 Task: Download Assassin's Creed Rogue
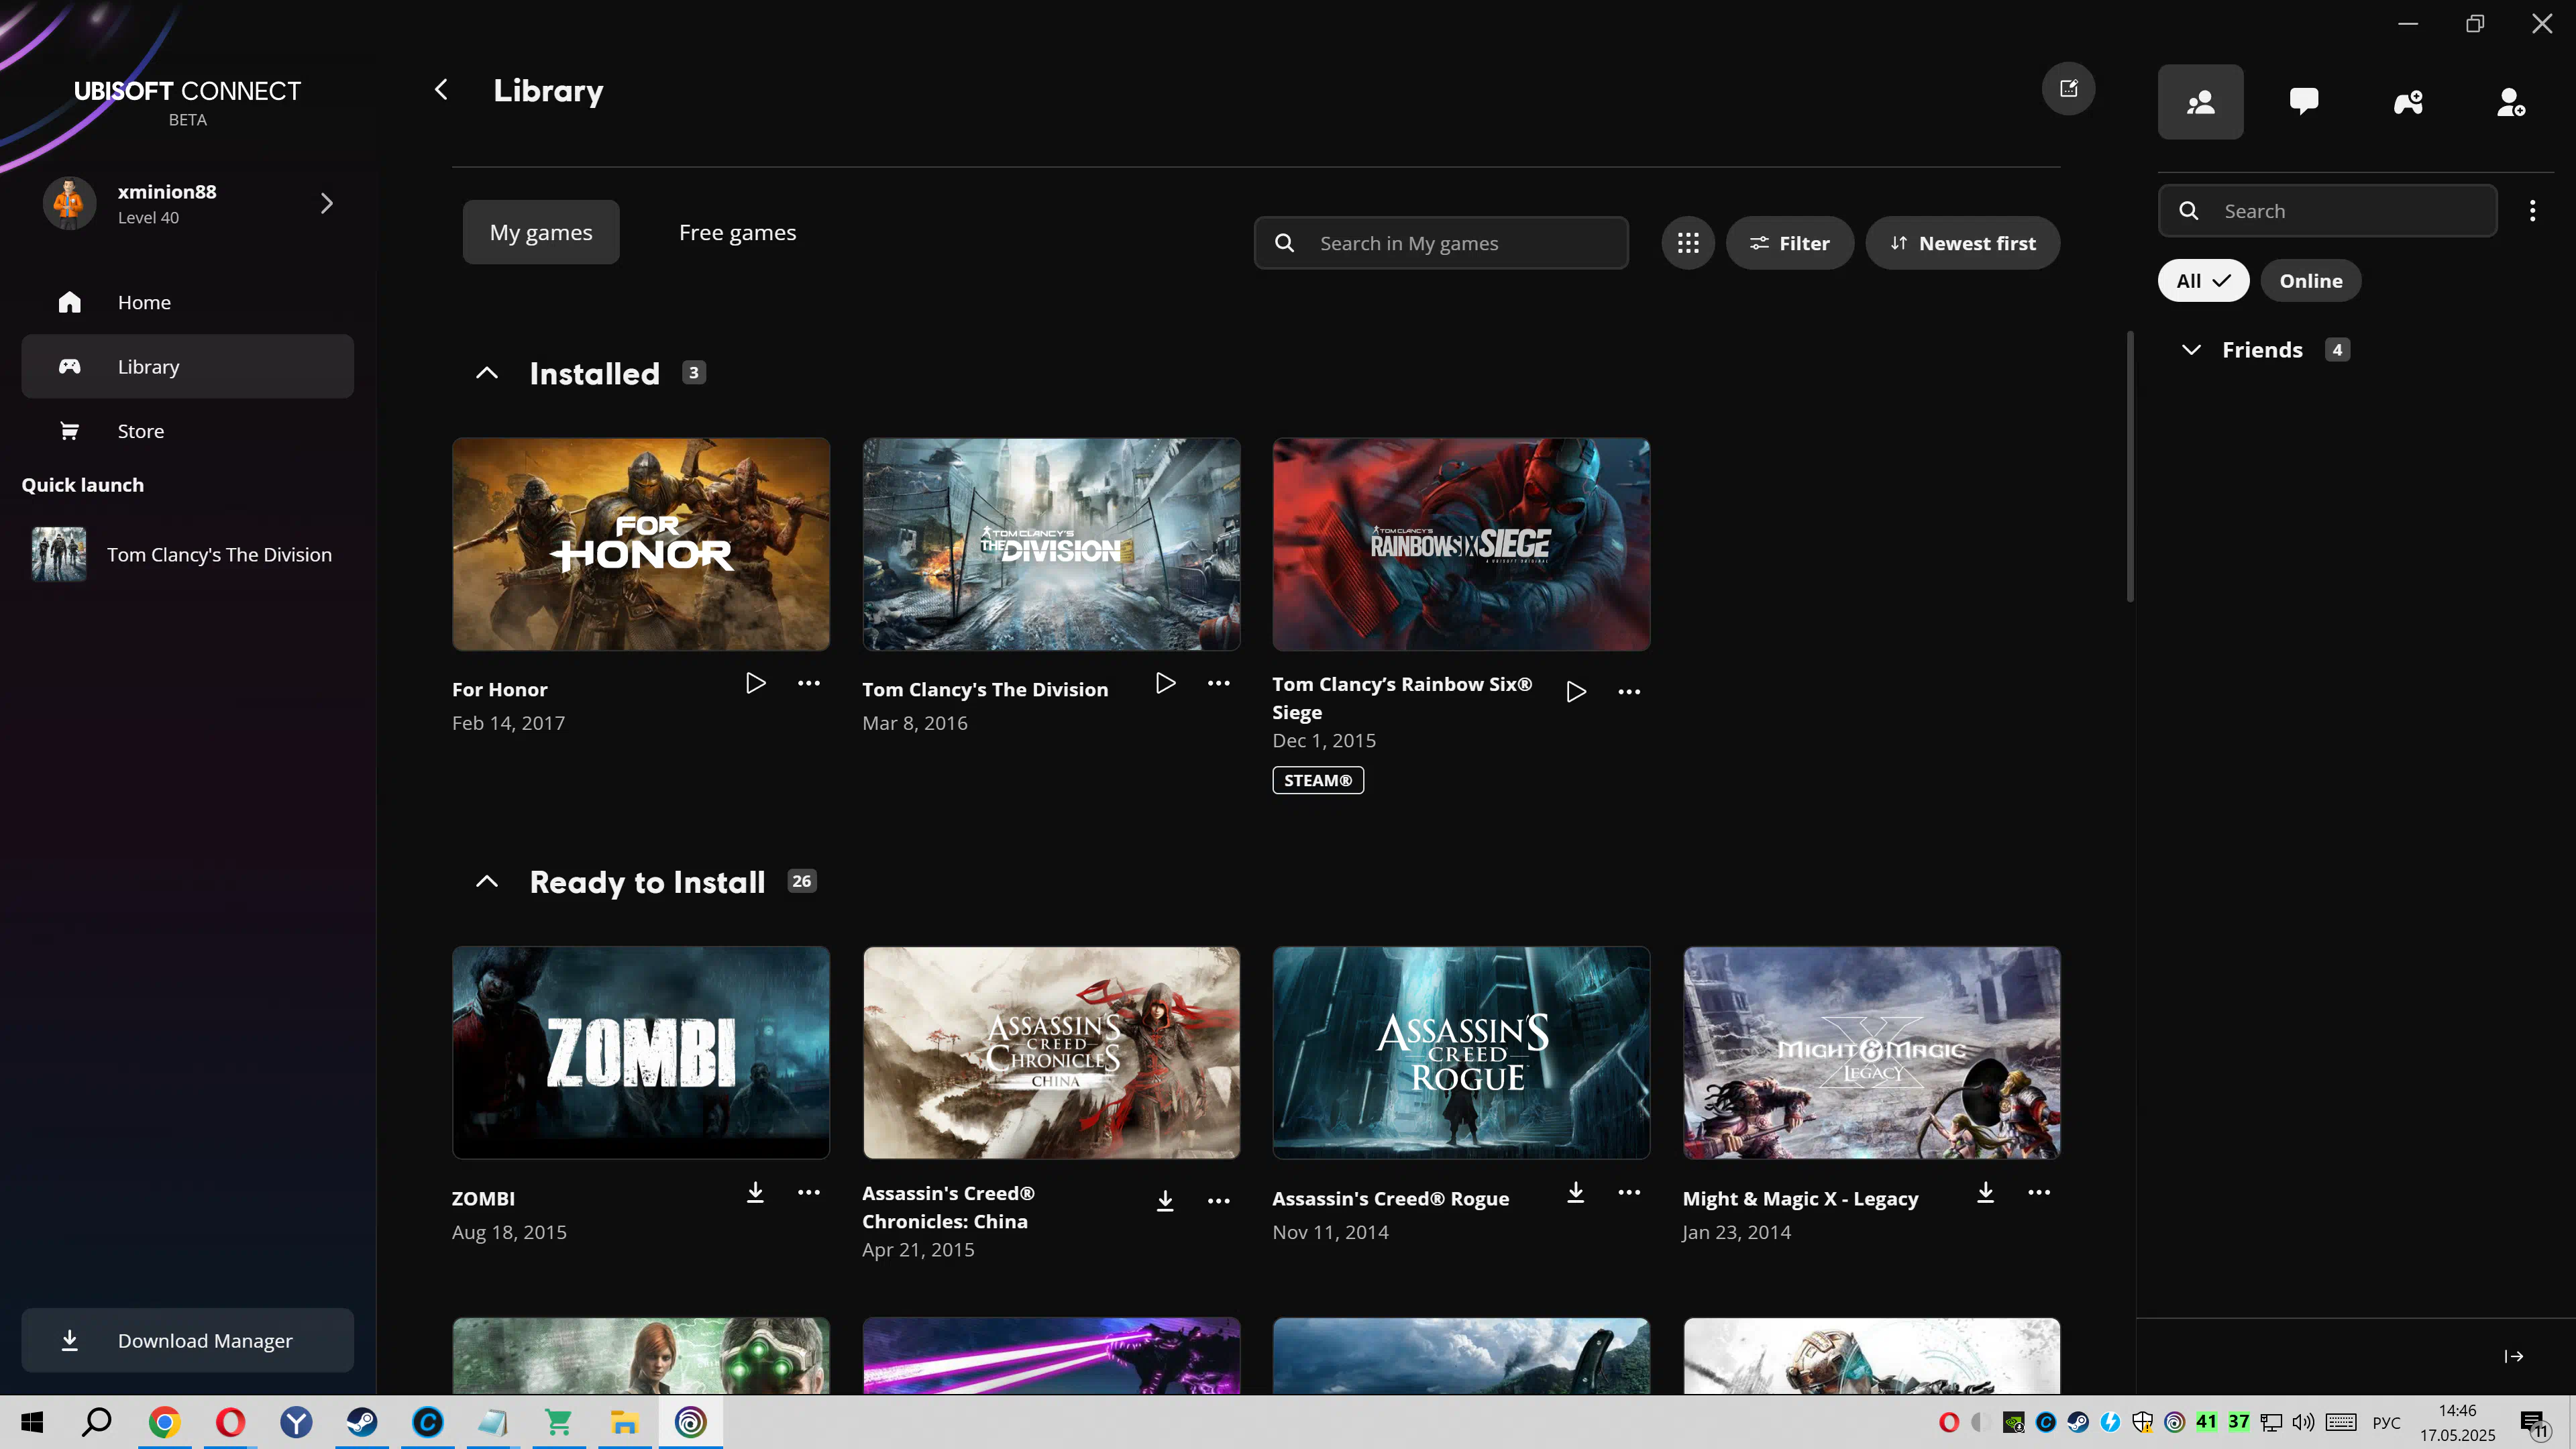pyautogui.click(x=1576, y=1193)
